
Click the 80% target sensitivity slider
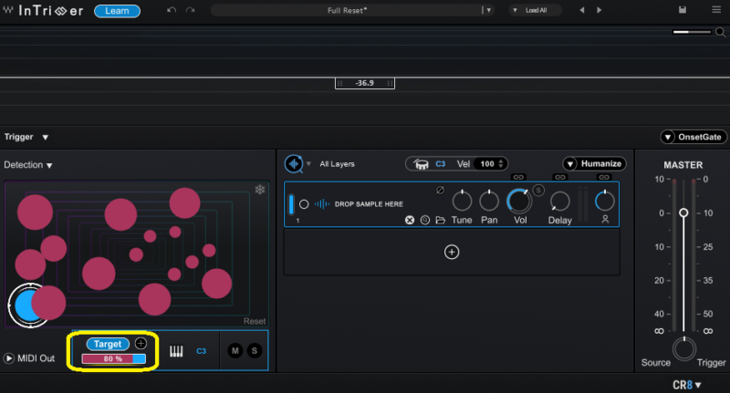click(x=113, y=359)
